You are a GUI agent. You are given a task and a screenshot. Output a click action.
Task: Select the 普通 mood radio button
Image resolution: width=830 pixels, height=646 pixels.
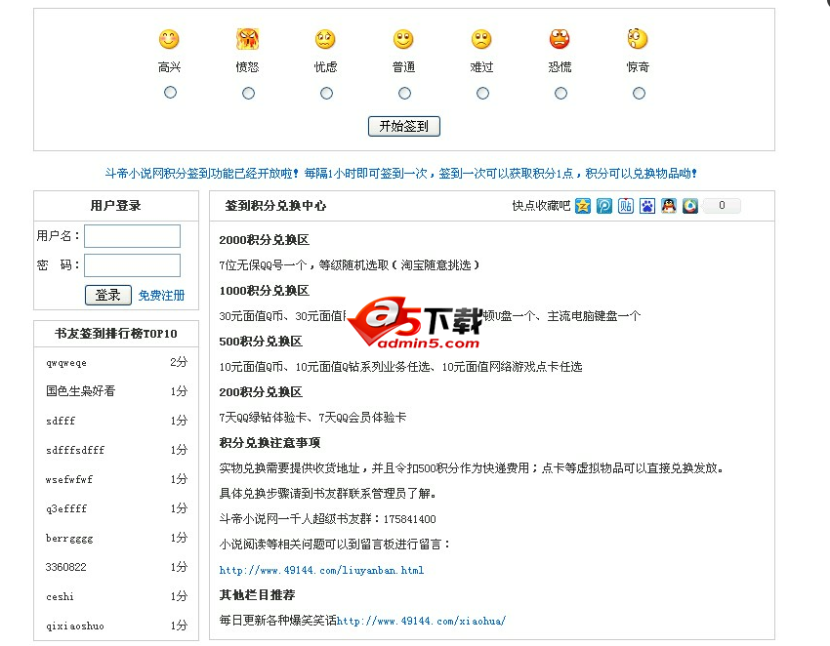pyautogui.click(x=404, y=93)
